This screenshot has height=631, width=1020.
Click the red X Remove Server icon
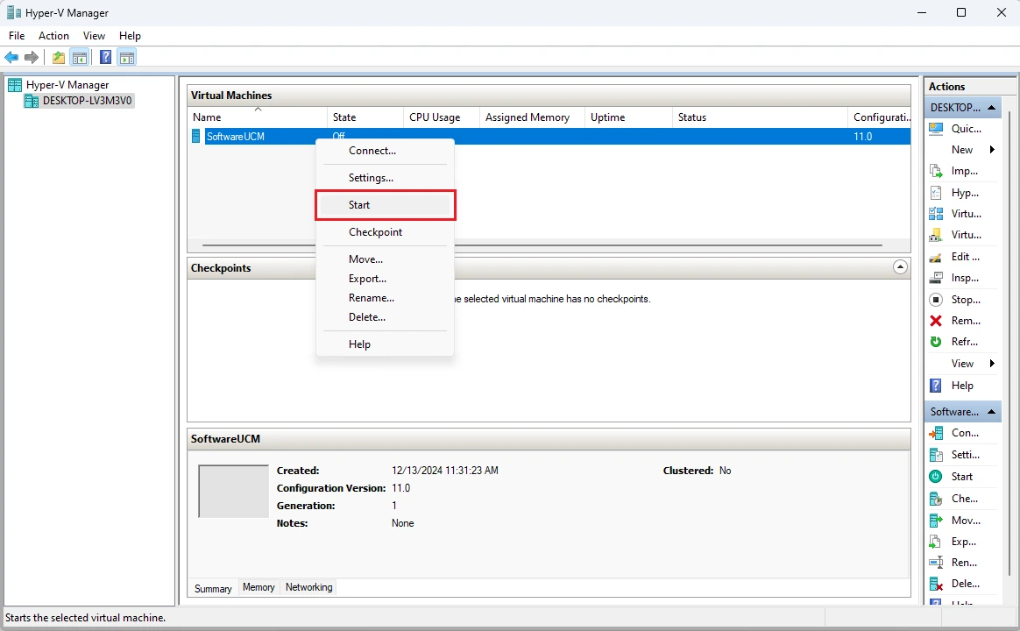[935, 321]
